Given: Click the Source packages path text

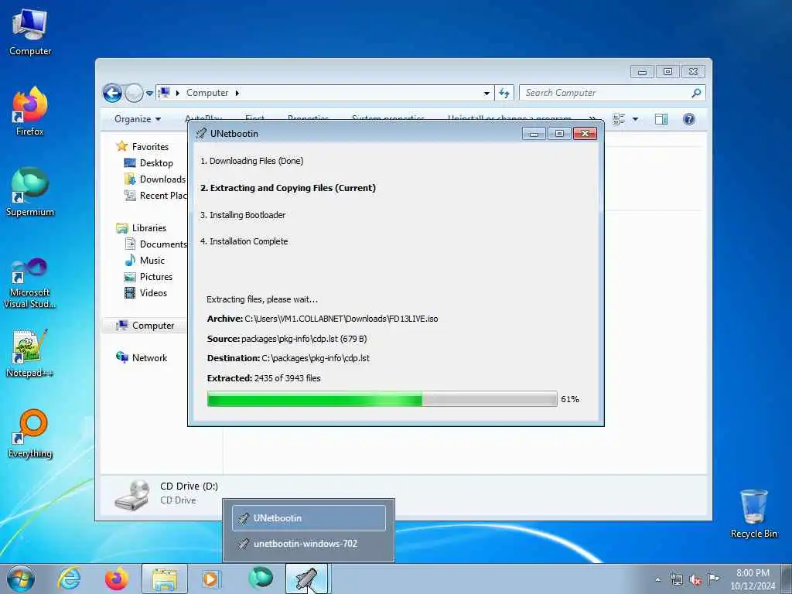Looking at the screenshot, I should pos(287,339).
